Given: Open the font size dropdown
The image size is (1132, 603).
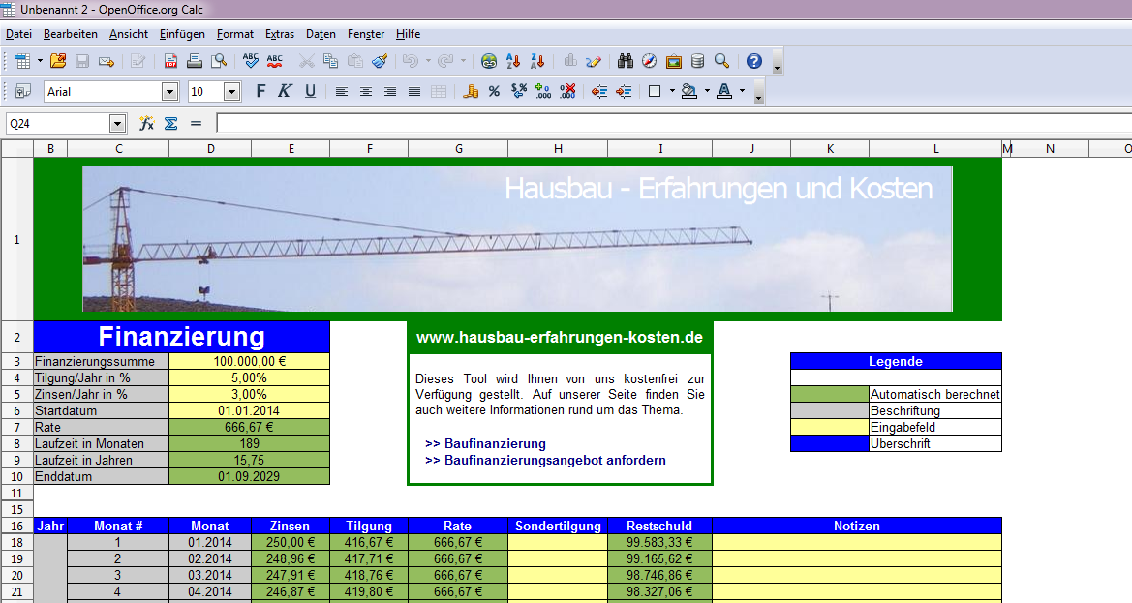Looking at the screenshot, I should (x=229, y=91).
